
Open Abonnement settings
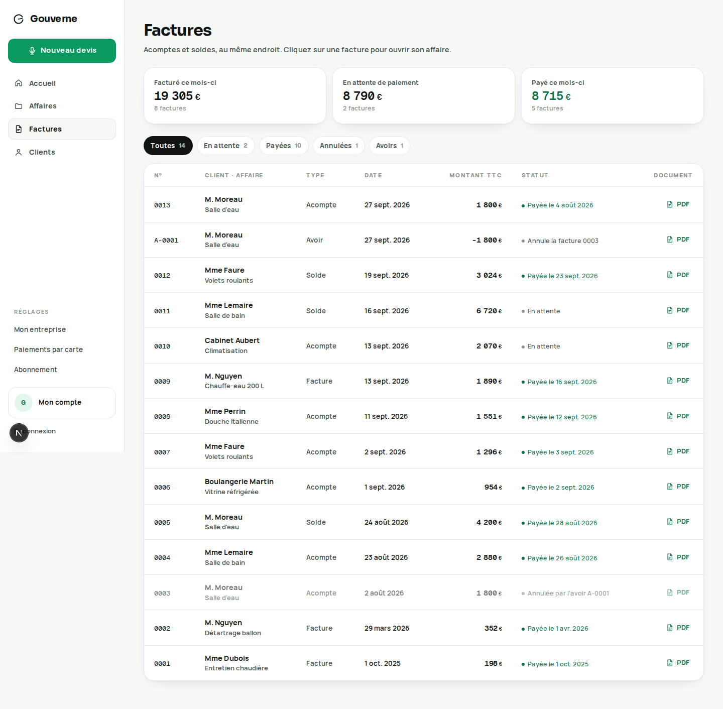36,370
